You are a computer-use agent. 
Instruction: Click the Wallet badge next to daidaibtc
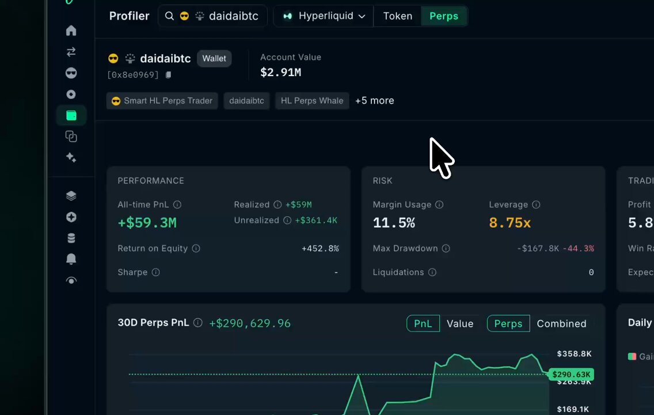pos(214,58)
